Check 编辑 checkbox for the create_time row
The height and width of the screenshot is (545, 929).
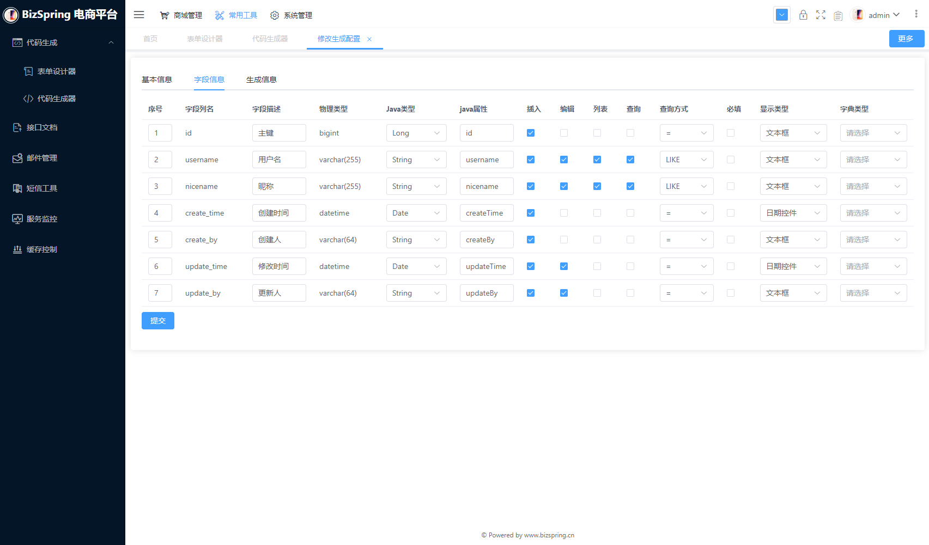coord(564,213)
